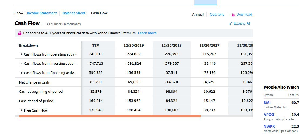
Task: Click the TTM column header
Action: tap(96, 46)
